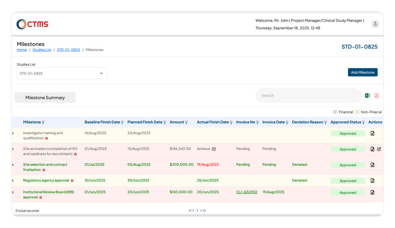Switch to Milestone Summary view
This screenshot has width=395, height=228.
point(45,97)
